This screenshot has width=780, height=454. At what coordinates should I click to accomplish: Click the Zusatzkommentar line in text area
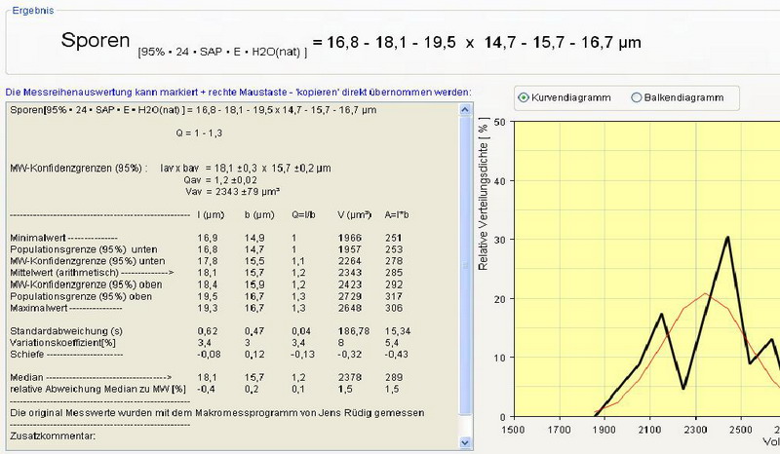tap(48, 436)
